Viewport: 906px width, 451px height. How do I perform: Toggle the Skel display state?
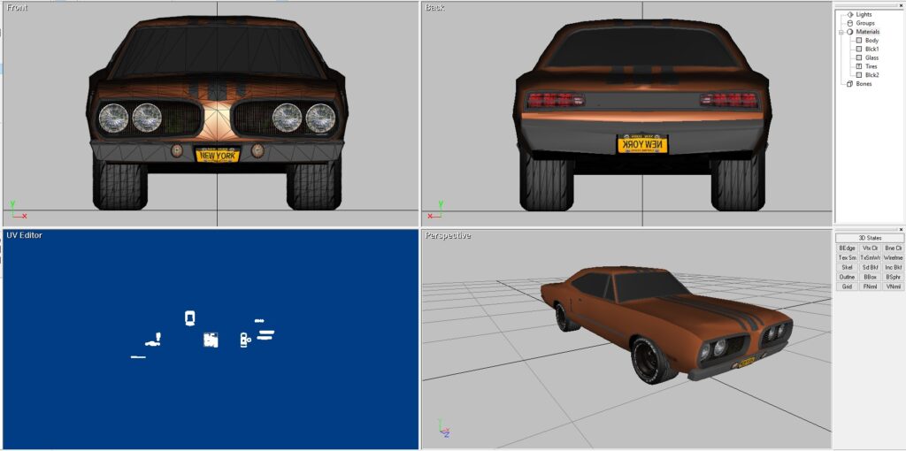click(847, 267)
